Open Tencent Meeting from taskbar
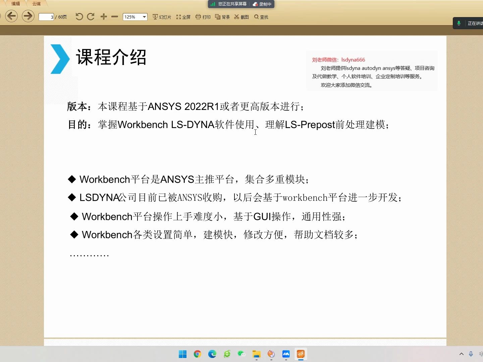Viewport: 483px width, 362px height. pyautogui.click(x=286, y=354)
